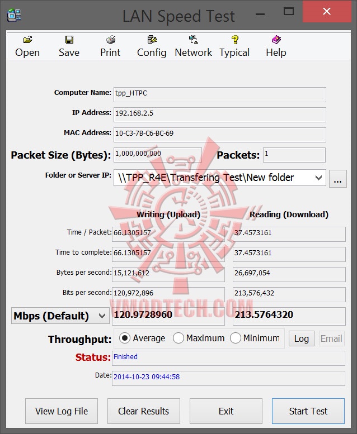Click the Exit button
Image resolution: width=357 pixels, height=434 pixels.
click(x=226, y=411)
